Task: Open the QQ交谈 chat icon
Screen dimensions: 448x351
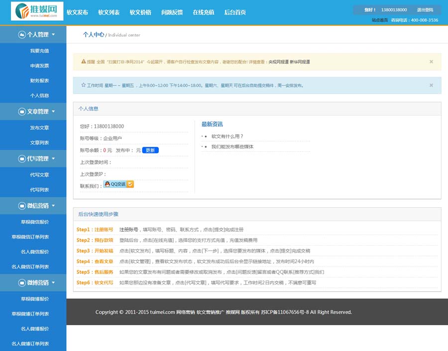Action: [118, 184]
